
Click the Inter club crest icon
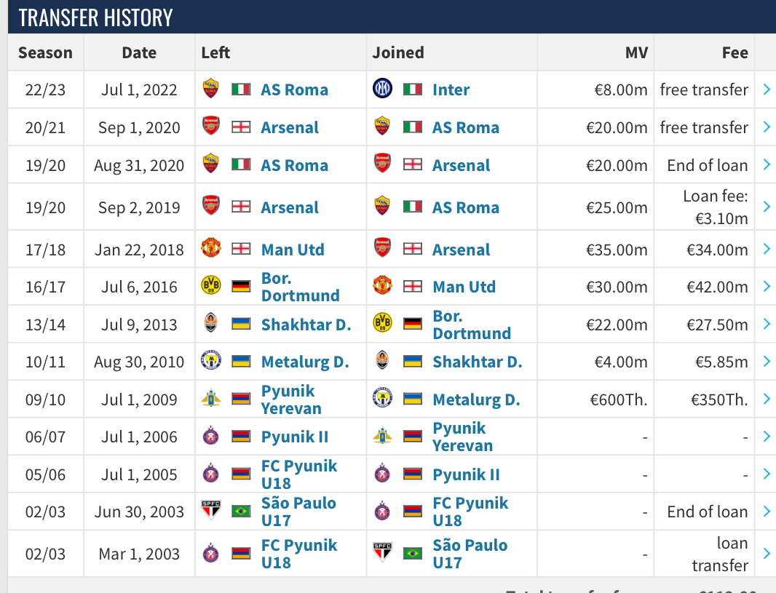coord(382,89)
